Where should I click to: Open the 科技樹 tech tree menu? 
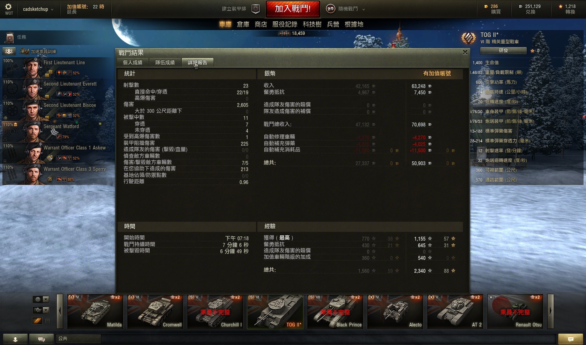click(312, 24)
